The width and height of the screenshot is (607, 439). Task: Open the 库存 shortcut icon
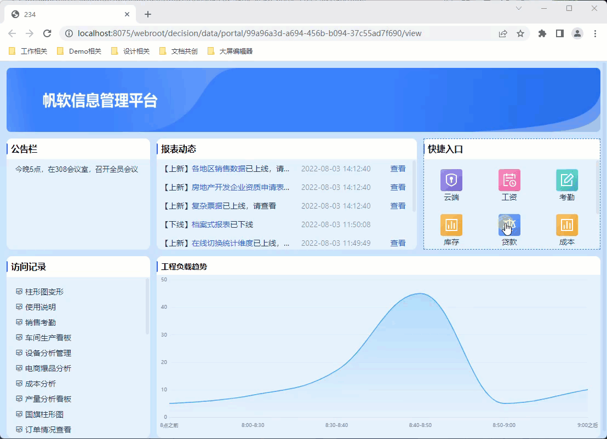[x=451, y=225]
